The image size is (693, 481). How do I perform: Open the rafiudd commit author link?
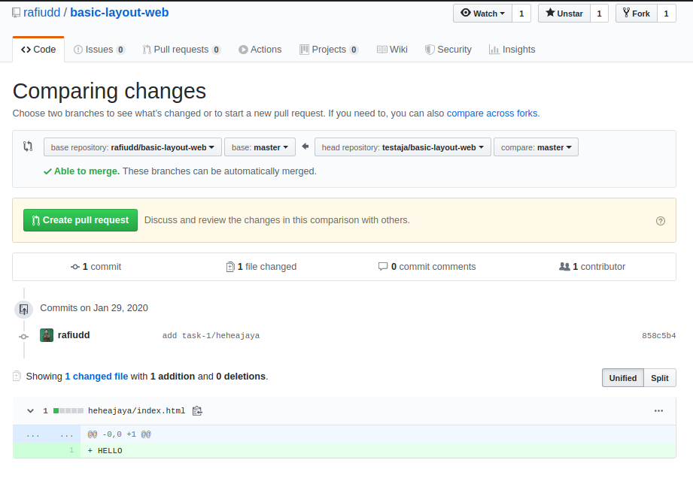point(74,335)
